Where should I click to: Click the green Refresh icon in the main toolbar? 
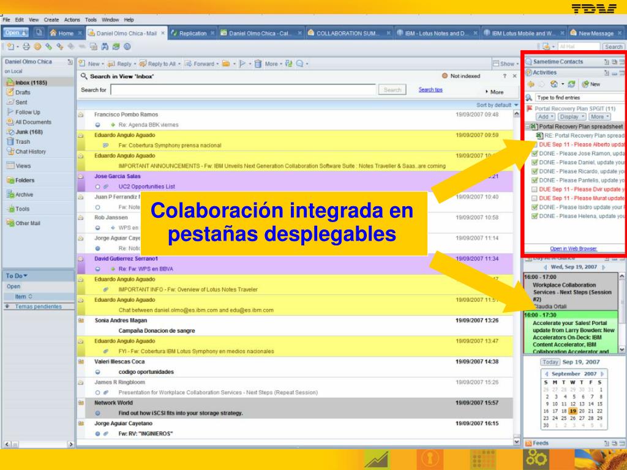tap(116, 47)
